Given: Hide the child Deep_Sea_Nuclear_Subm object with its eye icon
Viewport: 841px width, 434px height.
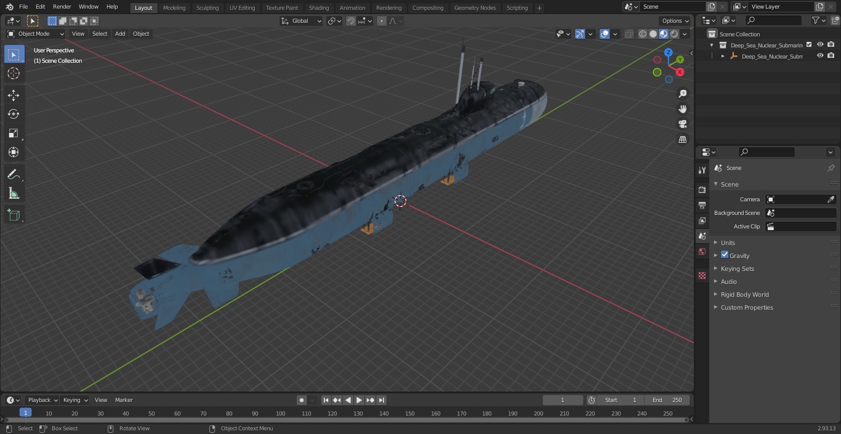Looking at the screenshot, I should [820, 55].
